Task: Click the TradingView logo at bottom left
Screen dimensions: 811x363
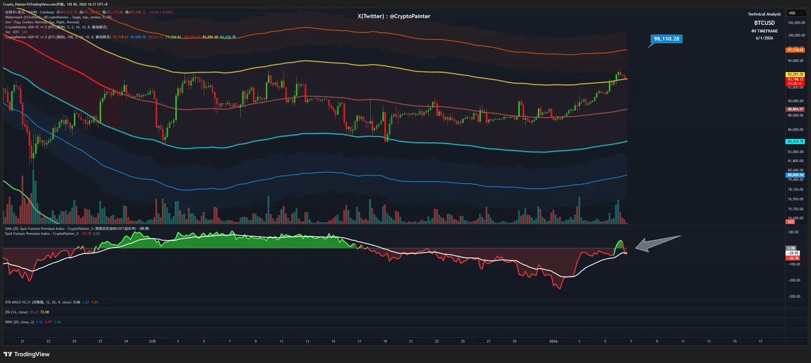Action: 26,354
